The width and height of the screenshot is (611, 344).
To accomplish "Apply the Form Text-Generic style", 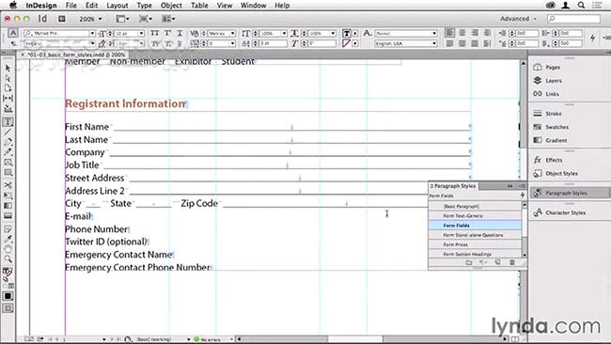I will point(475,216).
